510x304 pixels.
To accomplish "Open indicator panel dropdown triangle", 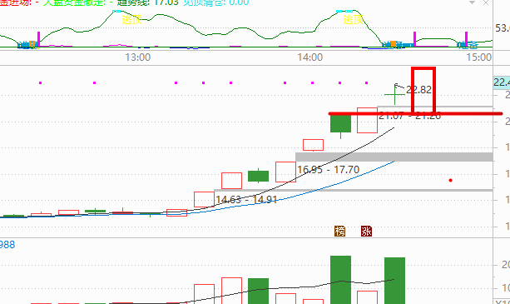I will [473, 2].
